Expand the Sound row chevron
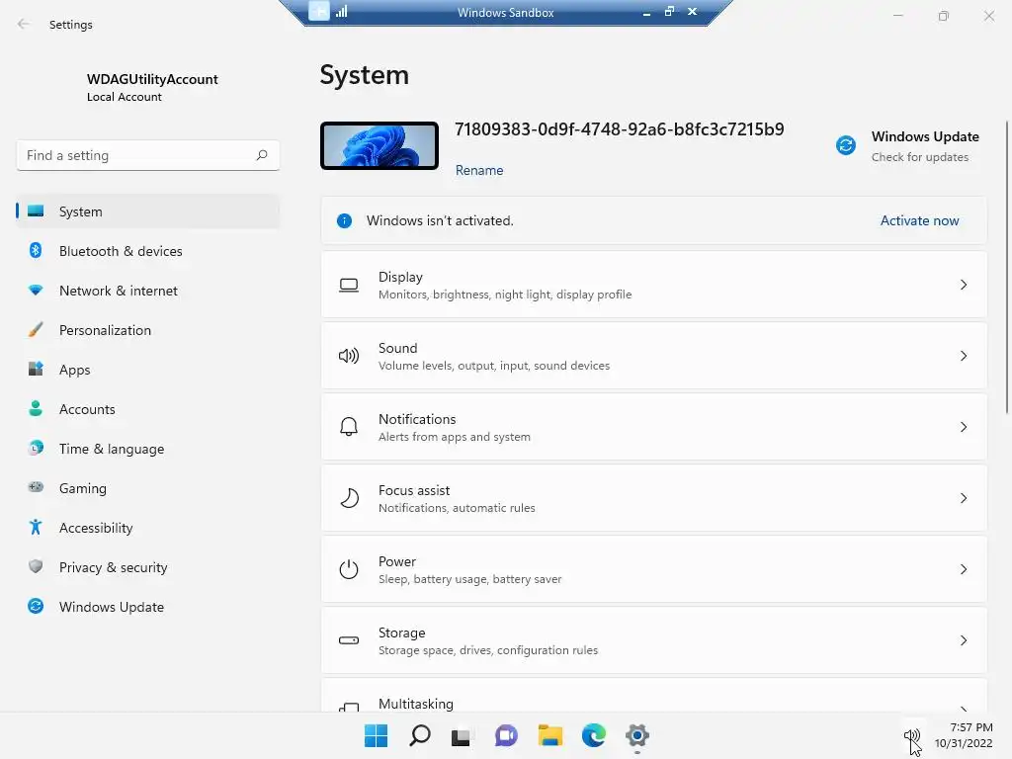 [963, 356]
